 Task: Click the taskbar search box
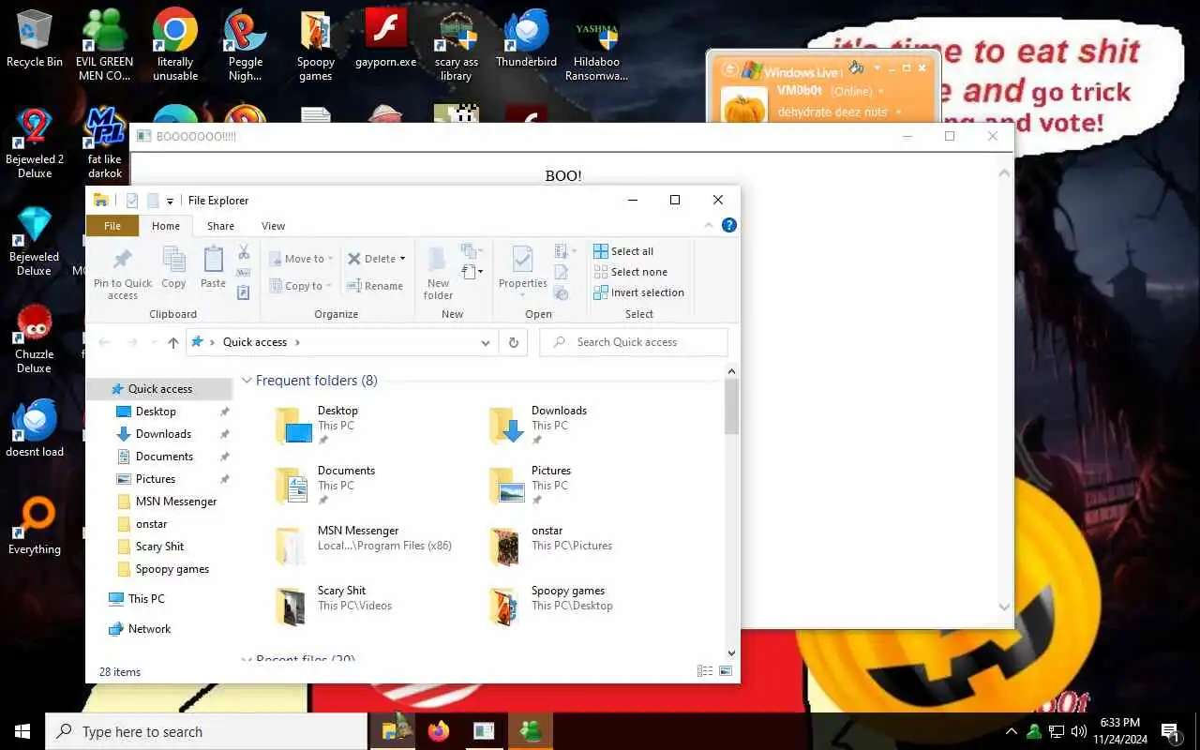(x=206, y=731)
